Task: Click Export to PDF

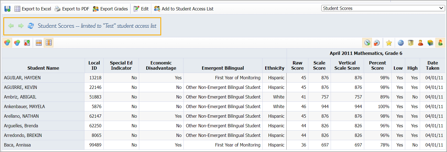Action: tap(72, 9)
